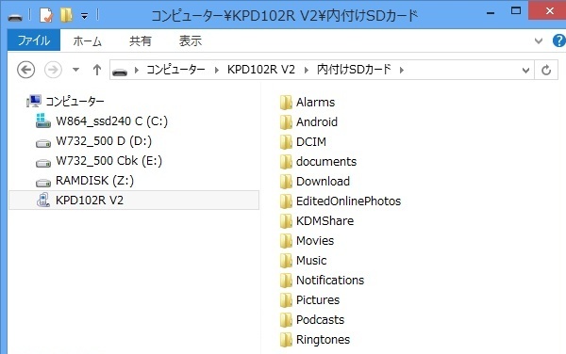Select コンピューター in the navigation tree
The image size is (566, 354).
[x=75, y=102]
